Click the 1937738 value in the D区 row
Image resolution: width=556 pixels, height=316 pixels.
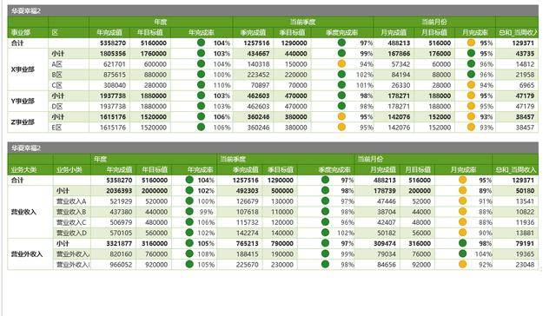[113, 106]
